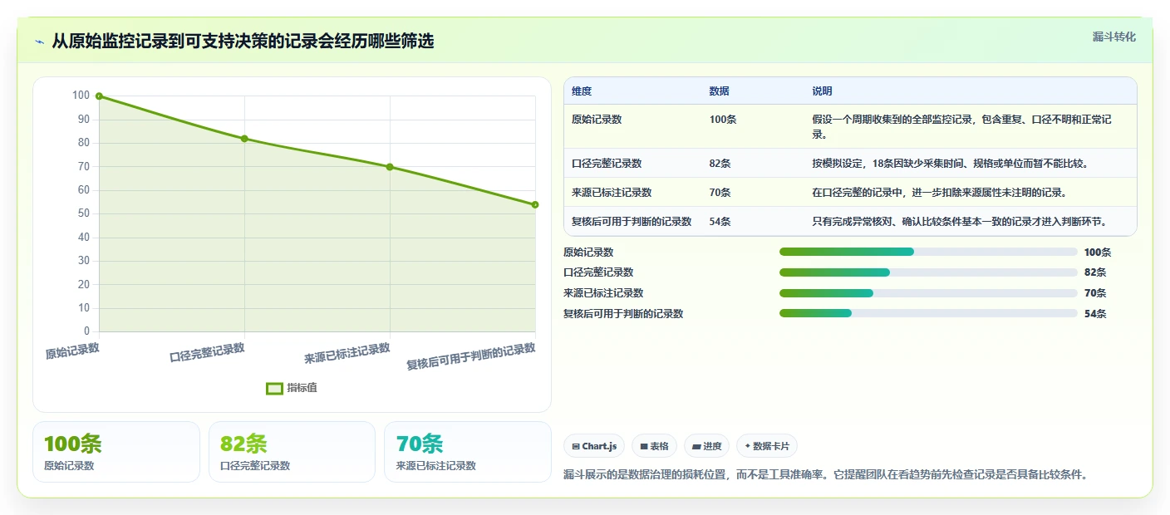Click the 70条 value beside progress bar
The height and width of the screenshot is (515, 1170).
pyautogui.click(x=1095, y=293)
